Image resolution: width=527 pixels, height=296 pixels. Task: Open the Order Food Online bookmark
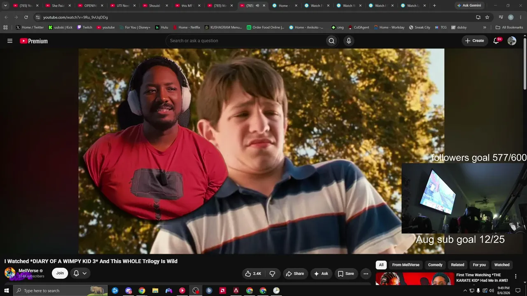click(x=266, y=28)
